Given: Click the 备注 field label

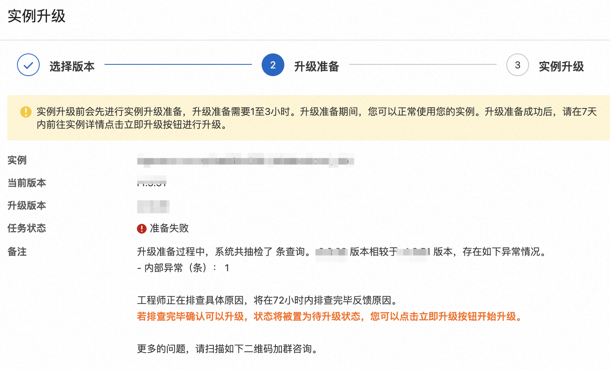Looking at the screenshot, I should 17,252.
